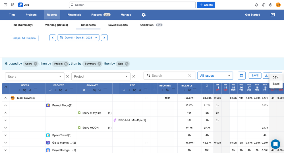Click the notifications bell icon
284x153 pixels.
pos(256,5)
